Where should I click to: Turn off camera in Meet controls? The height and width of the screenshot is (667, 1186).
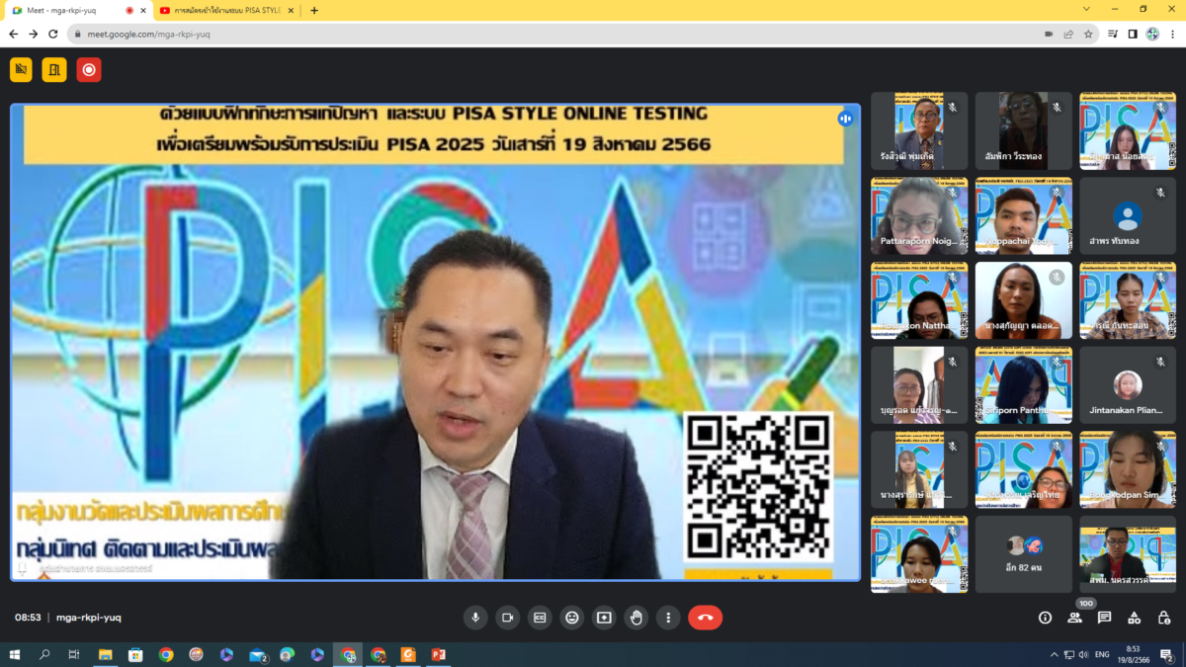click(507, 618)
